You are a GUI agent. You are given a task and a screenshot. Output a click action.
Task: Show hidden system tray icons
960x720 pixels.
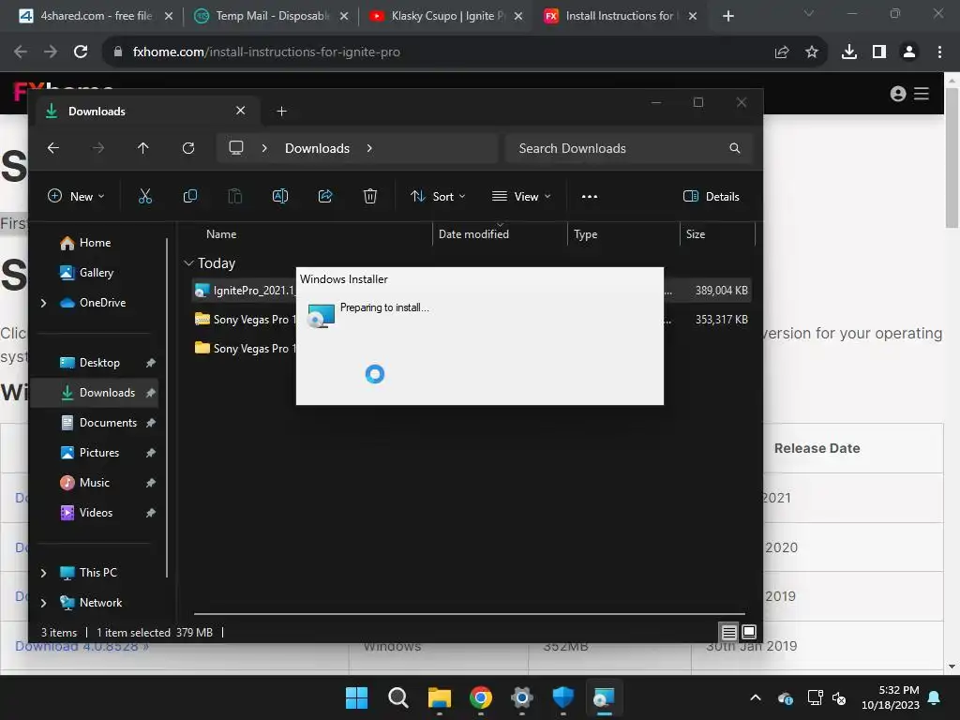pyautogui.click(x=756, y=697)
